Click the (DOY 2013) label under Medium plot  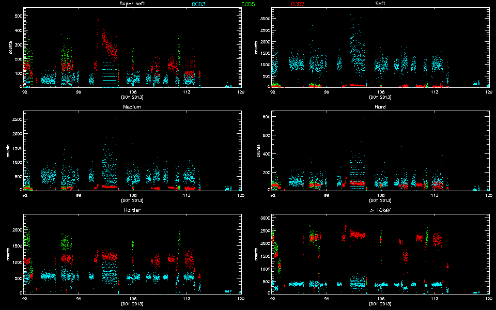(x=132, y=200)
